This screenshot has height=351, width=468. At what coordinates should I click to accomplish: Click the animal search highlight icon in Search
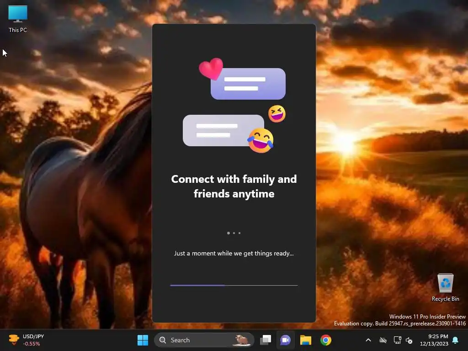coord(242,340)
